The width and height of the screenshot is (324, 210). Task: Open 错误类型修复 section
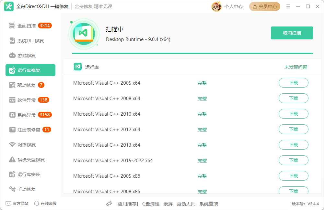tap(30, 159)
